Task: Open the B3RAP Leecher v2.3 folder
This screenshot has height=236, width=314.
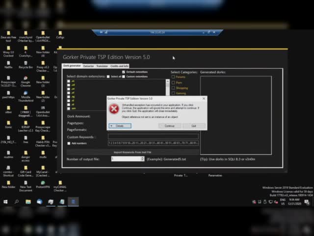Action: coord(26,126)
